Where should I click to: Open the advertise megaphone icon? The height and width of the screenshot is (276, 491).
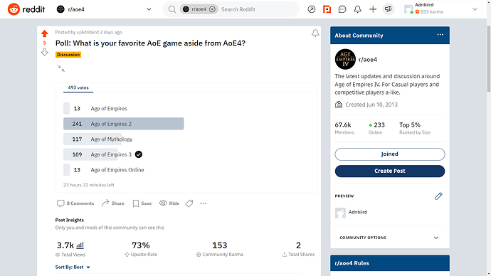coord(389,9)
